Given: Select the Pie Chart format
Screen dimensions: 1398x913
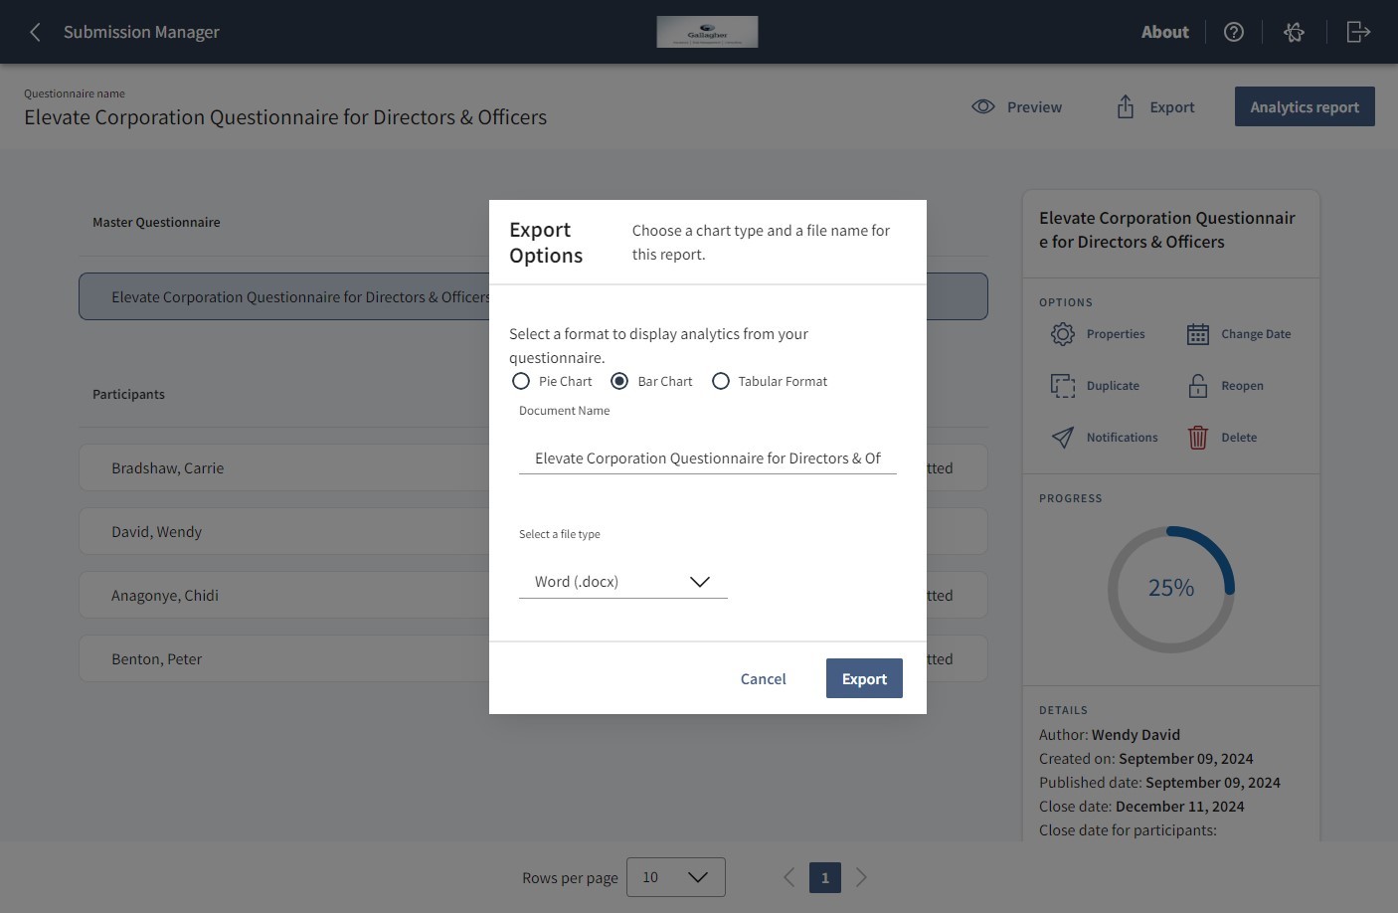Looking at the screenshot, I should (x=521, y=381).
